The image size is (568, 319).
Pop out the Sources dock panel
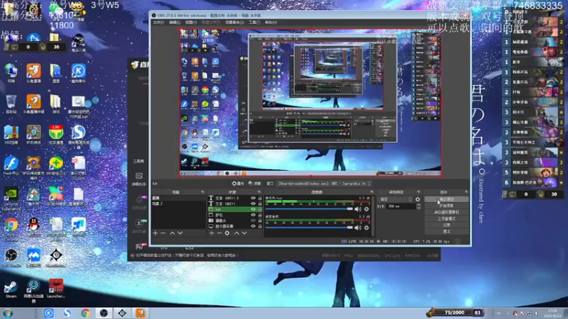coord(259,192)
